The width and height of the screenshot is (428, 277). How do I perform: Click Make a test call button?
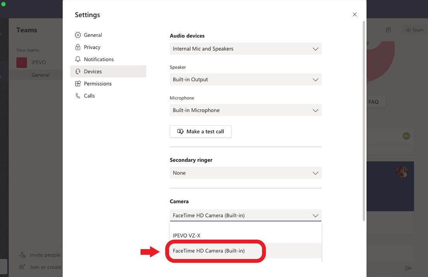coord(201,132)
